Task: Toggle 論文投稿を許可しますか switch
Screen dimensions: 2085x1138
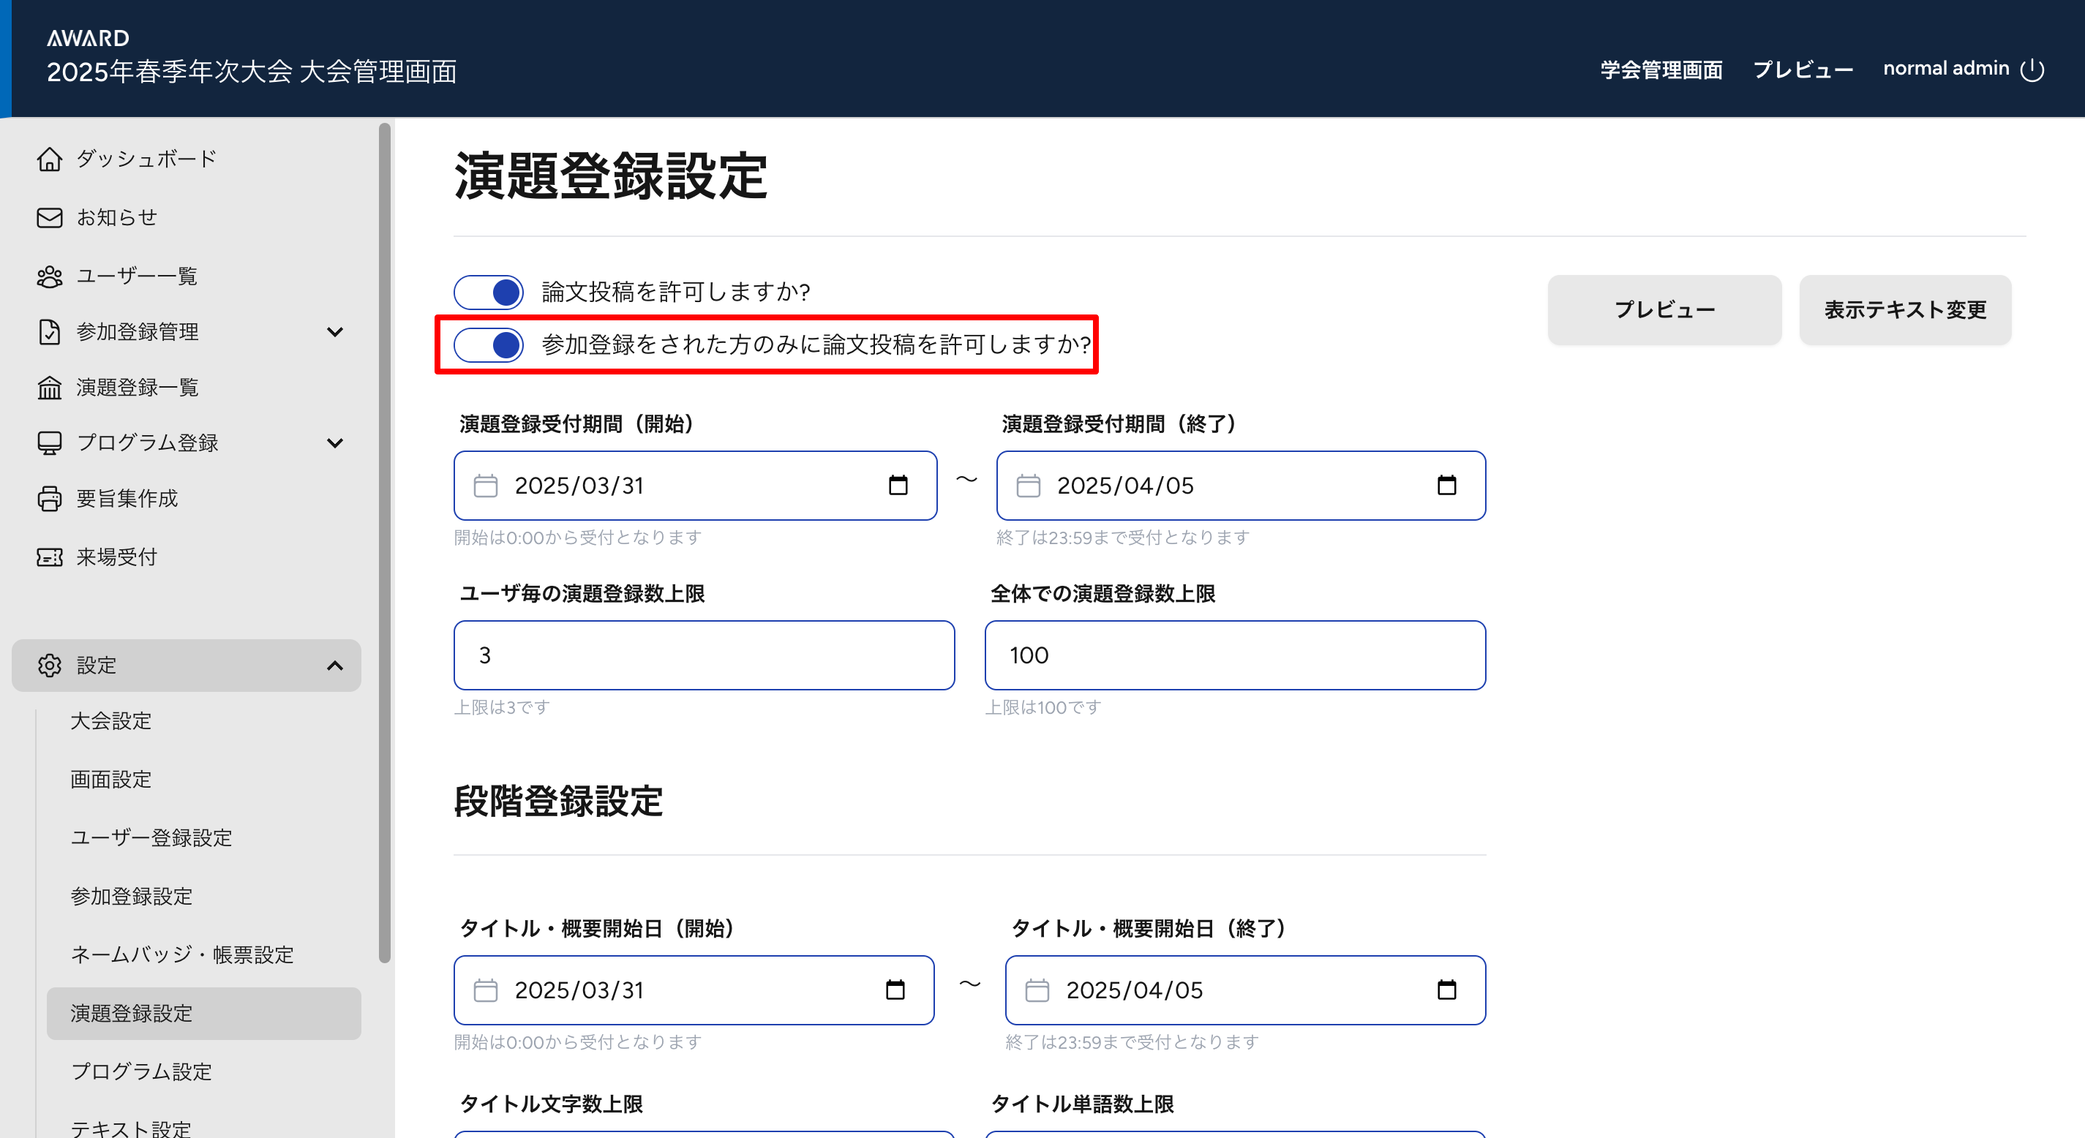Action: pos(489,293)
